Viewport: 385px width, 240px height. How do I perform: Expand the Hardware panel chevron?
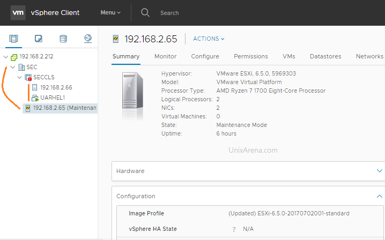(379, 171)
